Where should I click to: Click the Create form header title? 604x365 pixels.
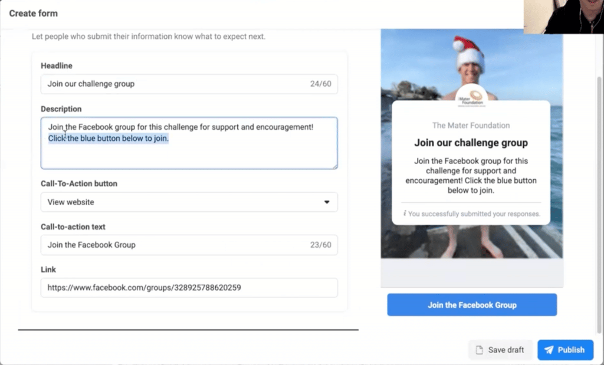(x=32, y=13)
